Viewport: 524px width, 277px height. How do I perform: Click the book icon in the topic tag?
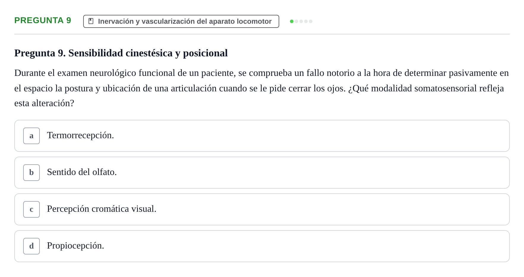(91, 21)
